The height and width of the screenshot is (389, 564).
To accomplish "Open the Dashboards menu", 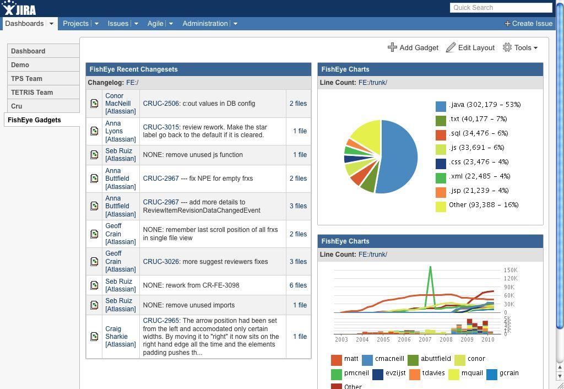I will coord(24,24).
